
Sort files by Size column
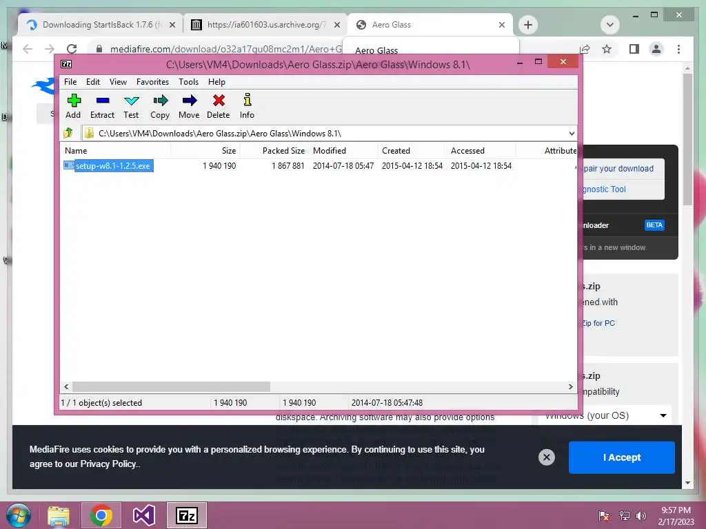205,151
